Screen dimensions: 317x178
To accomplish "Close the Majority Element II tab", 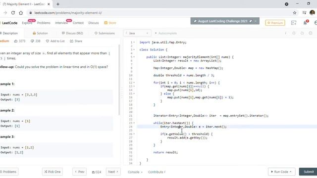I will tap(49, 4).
